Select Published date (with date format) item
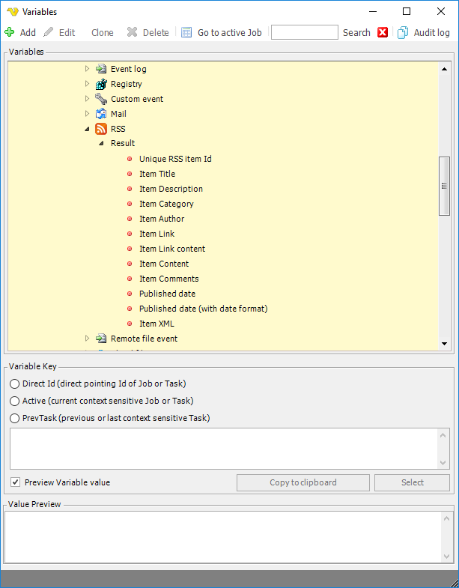Image resolution: width=459 pixels, height=588 pixels. (x=203, y=309)
